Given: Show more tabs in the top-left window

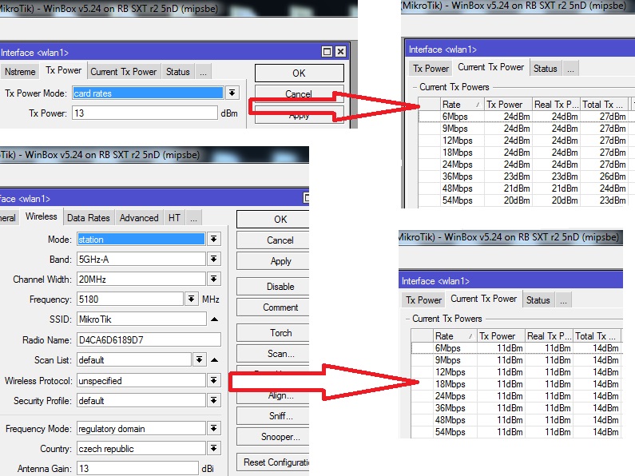Looking at the screenshot, I should coord(204,72).
